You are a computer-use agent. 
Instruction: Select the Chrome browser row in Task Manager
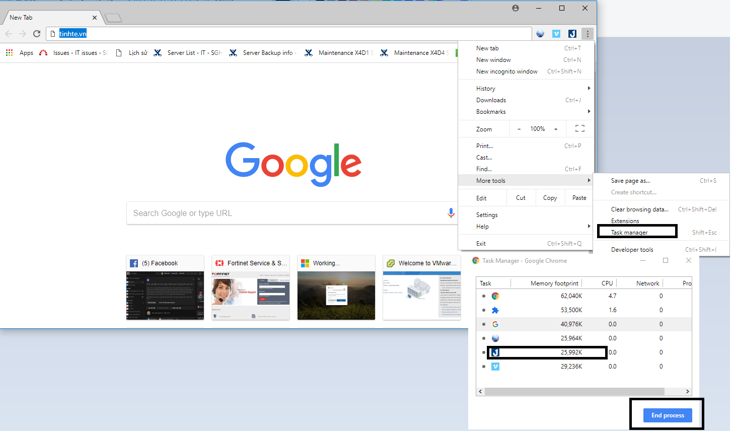584,296
